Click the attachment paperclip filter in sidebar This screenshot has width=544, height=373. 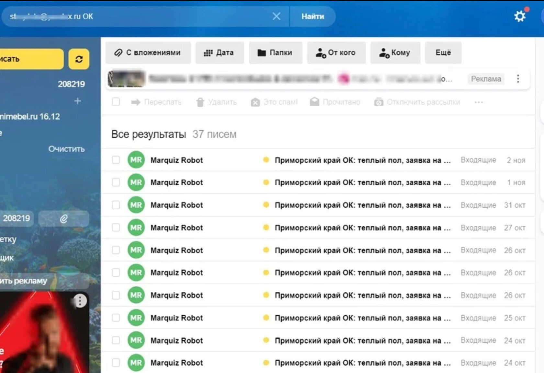click(64, 219)
